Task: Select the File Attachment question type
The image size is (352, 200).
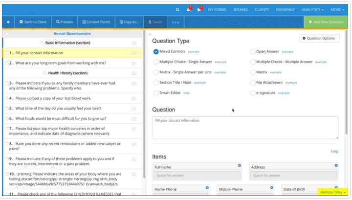Action: coord(253,83)
